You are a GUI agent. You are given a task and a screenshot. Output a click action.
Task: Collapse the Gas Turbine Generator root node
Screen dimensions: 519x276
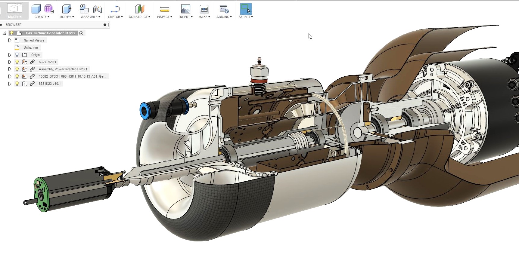click(5, 33)
